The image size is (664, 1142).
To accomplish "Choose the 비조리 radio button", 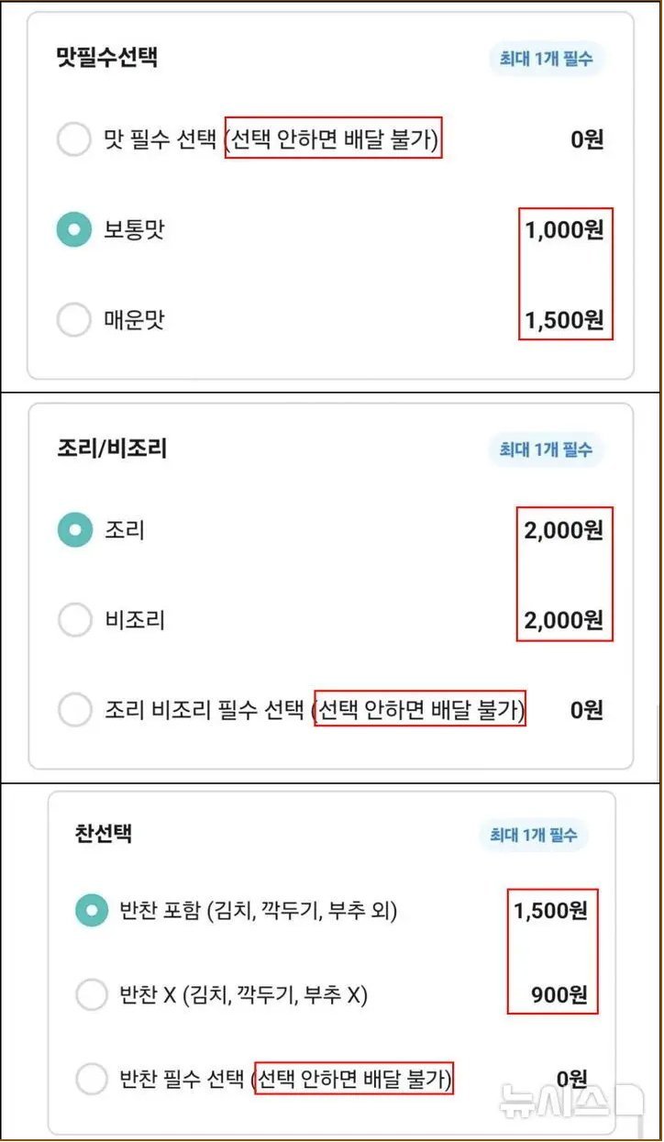I will tap(75, 620).
